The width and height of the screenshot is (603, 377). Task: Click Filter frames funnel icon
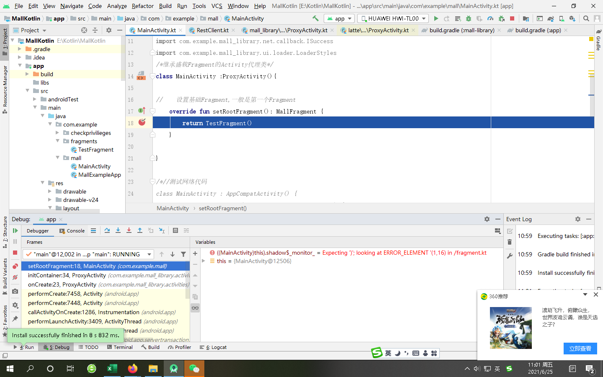(183, 254)
